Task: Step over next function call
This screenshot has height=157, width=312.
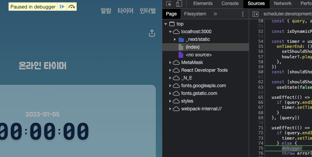Action: click(x=72, y=7)
